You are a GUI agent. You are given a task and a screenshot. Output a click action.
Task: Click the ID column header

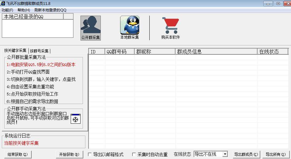click(97, 52)
